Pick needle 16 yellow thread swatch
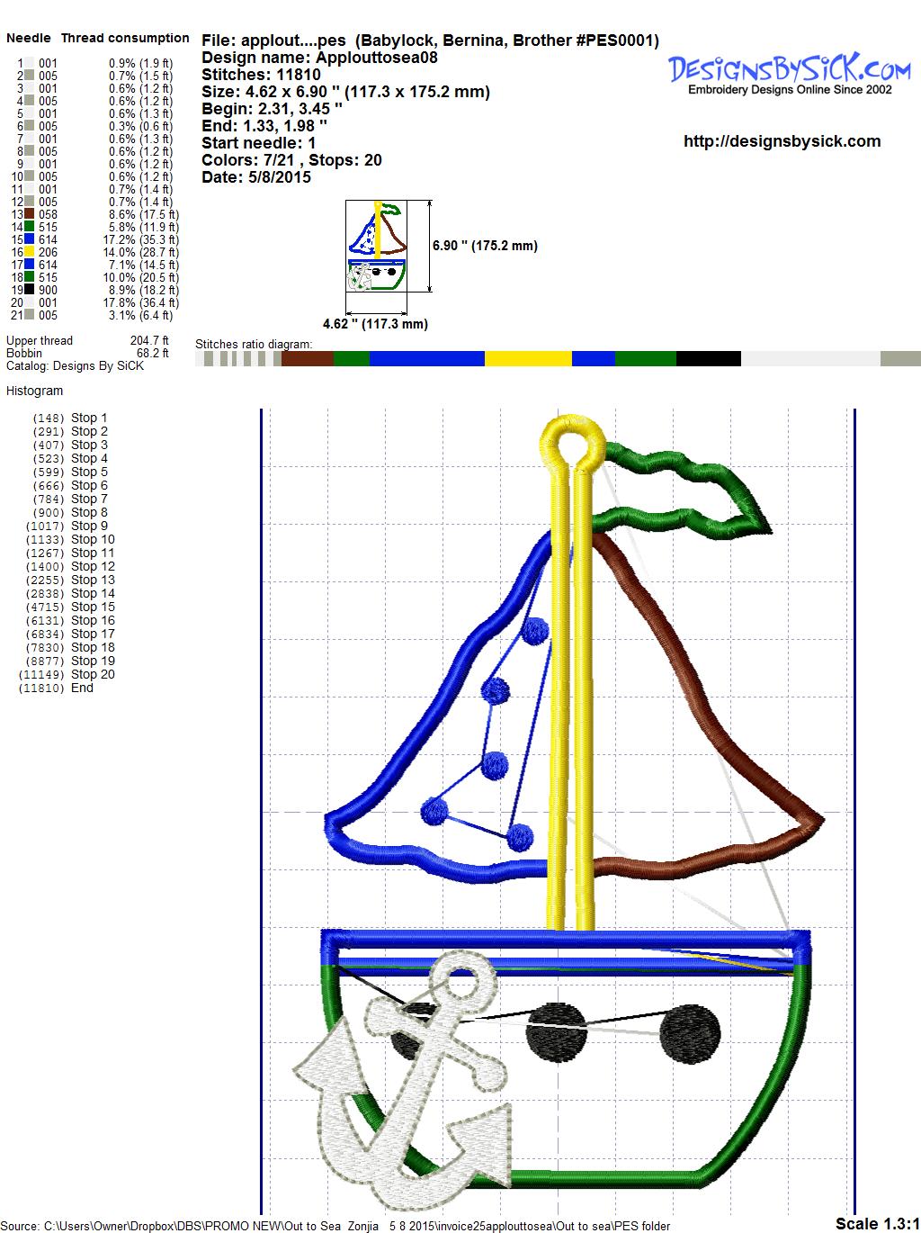Screen dimensions: 921x1233 pos(30,253)
